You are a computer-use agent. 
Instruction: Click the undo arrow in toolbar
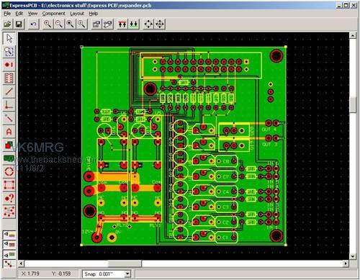[33, 24]
